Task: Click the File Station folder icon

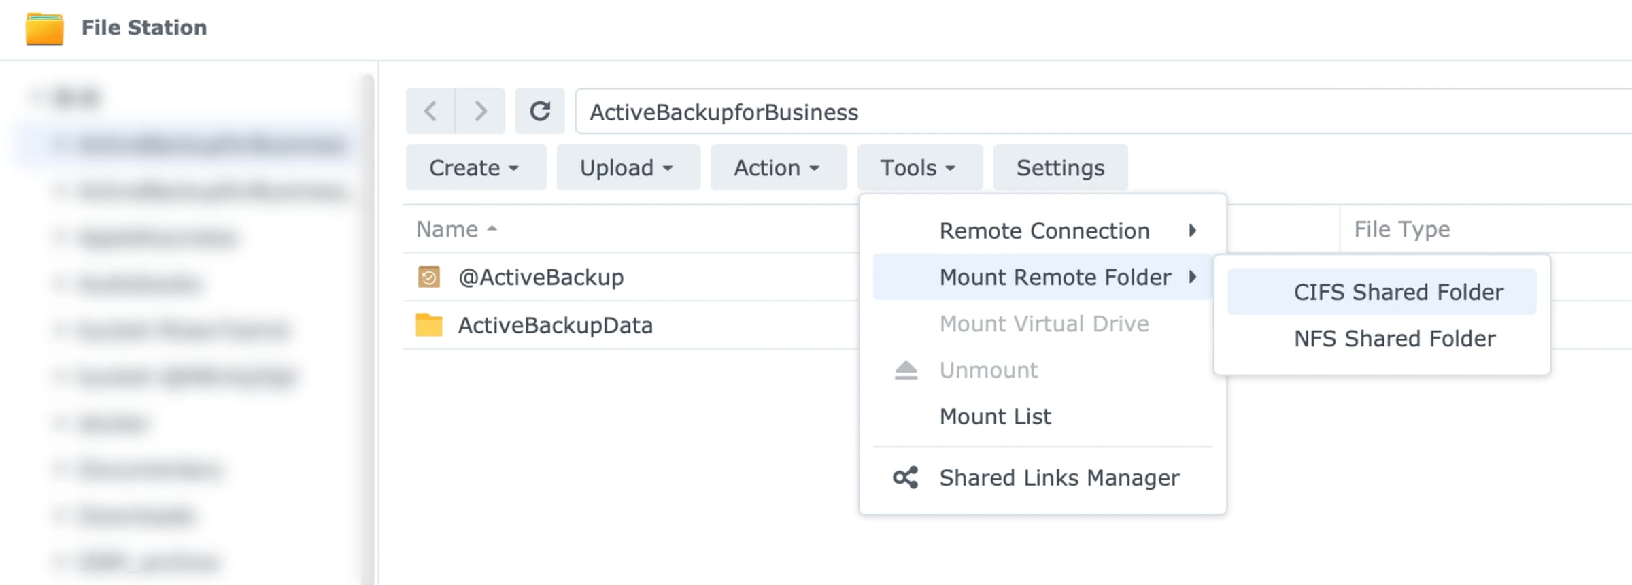Action: point(45,29)
